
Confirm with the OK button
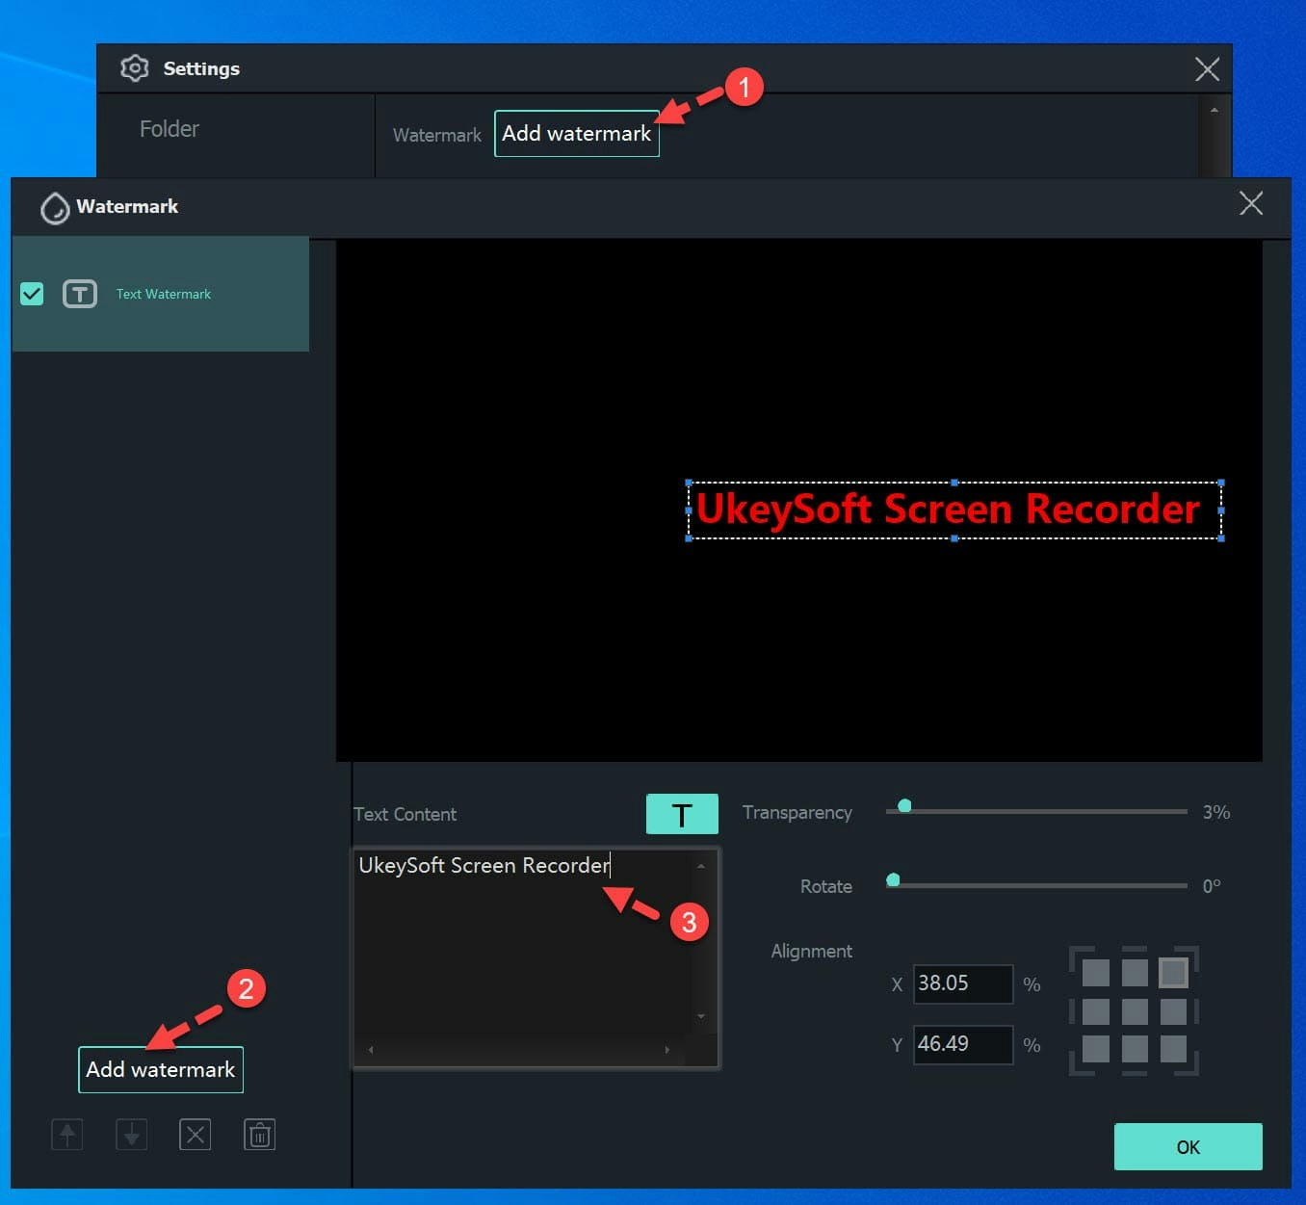pyautogui.click(x=1188, y=1147)
